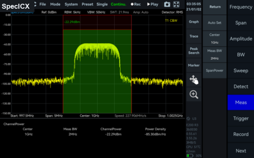This screenshot has height=158, width=254.
Task: Click the VBW: 50kHz readout
Action: (x=96, y=12)
